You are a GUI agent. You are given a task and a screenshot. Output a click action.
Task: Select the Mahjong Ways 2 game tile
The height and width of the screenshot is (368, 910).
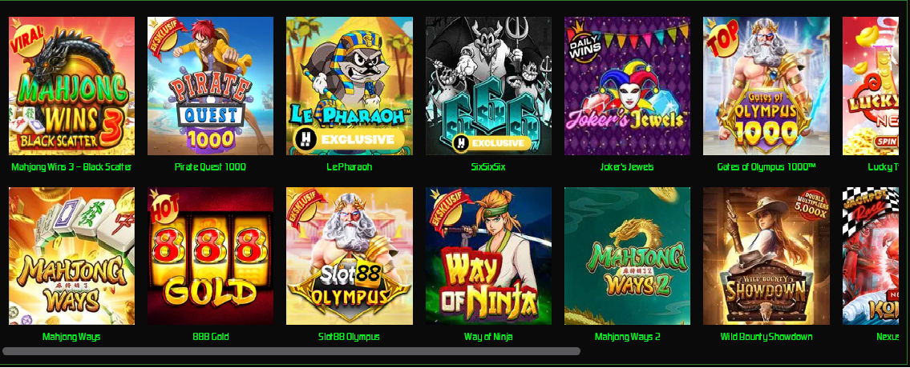(x=627, y=255)
